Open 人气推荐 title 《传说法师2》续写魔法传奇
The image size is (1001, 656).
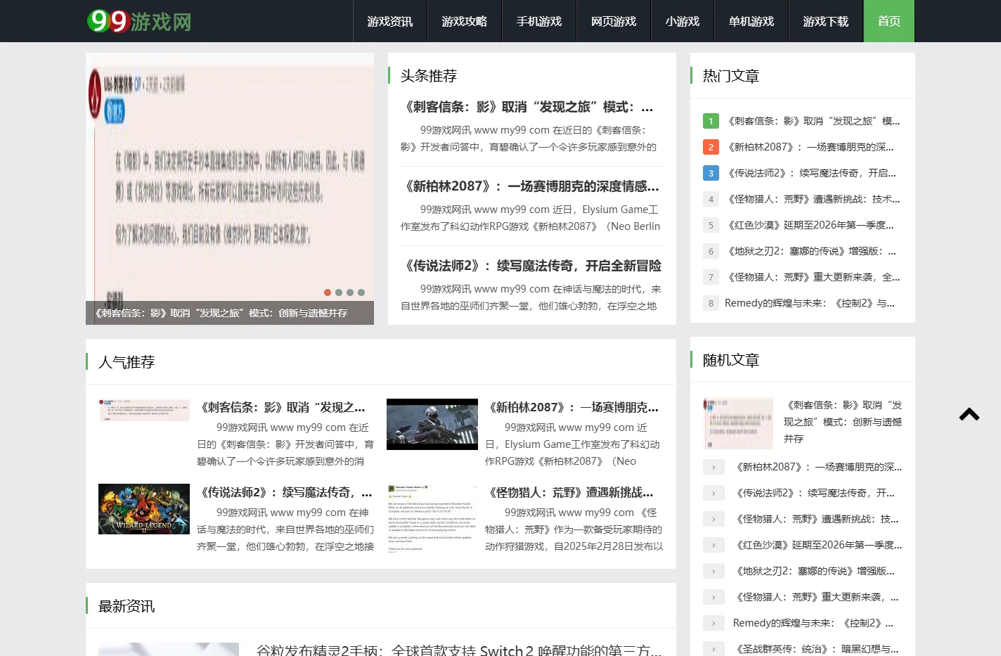pos(285,492)
